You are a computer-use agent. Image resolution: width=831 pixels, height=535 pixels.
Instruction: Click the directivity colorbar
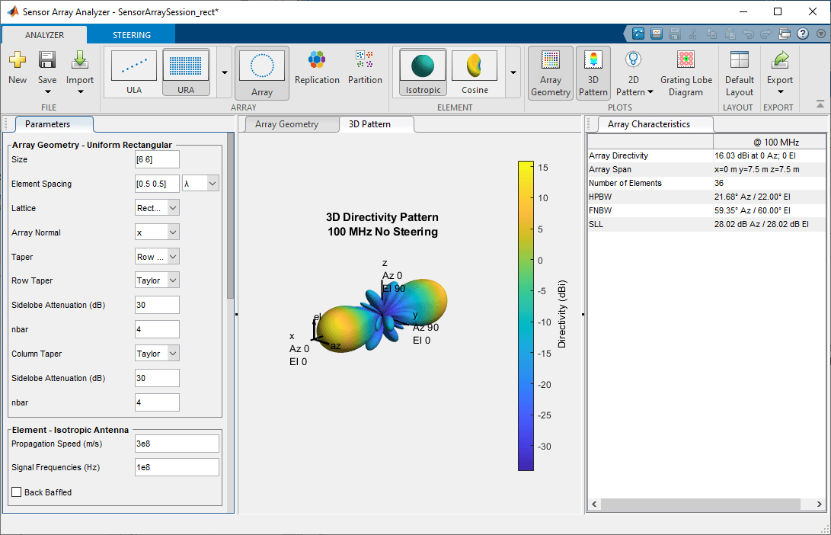(x=526, y=312)
